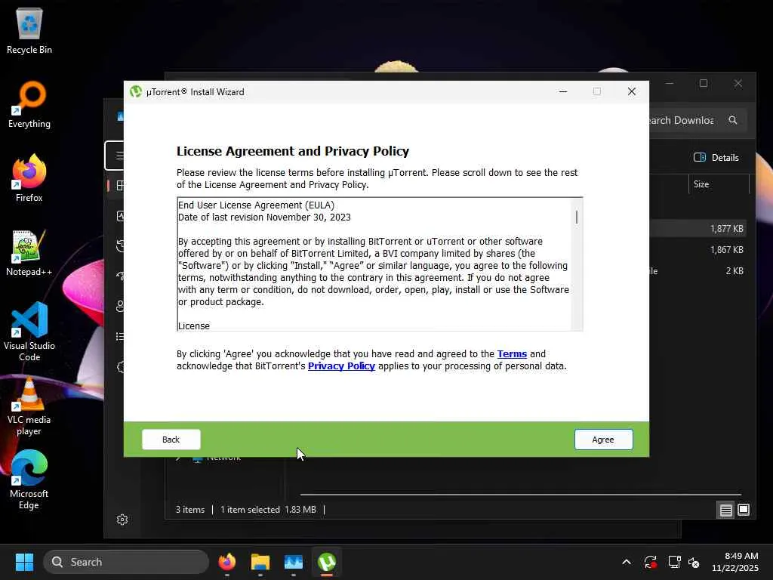
Task: Open the clock and date panel
Action: pos(735,562)
